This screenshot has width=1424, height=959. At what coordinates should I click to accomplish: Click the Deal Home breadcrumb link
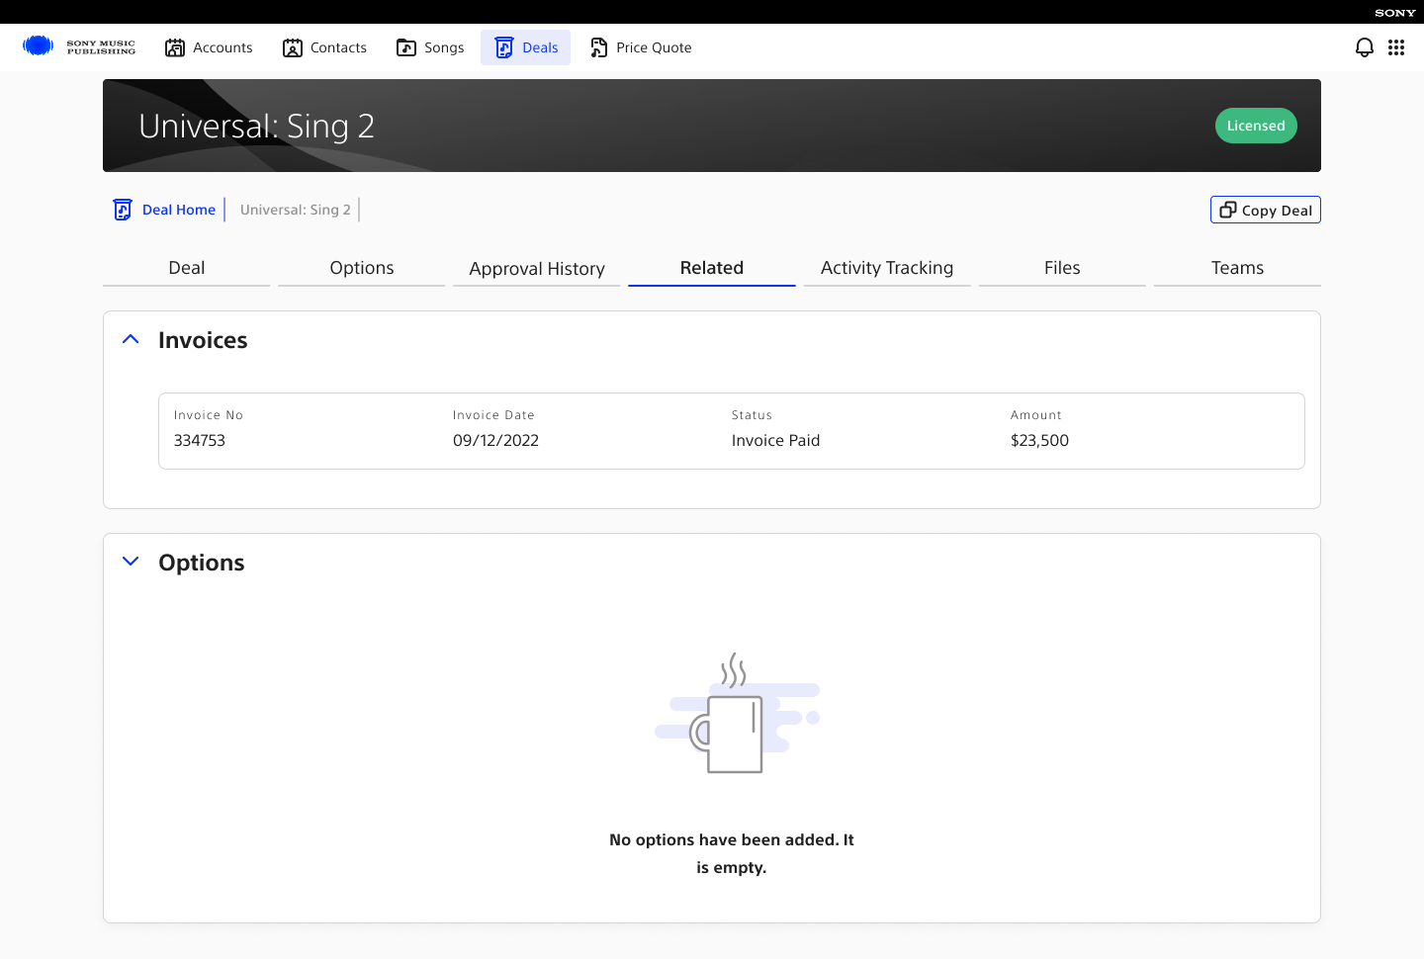tap(179, 210)
